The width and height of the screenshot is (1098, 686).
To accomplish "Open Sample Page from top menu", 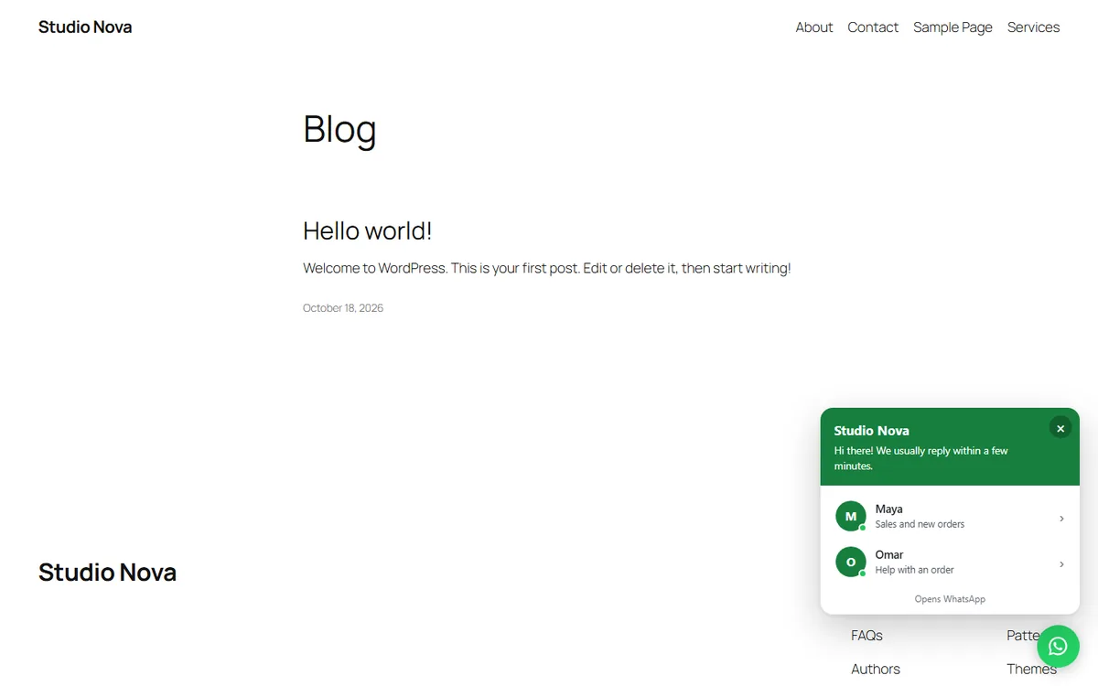I will coord(953,27).
